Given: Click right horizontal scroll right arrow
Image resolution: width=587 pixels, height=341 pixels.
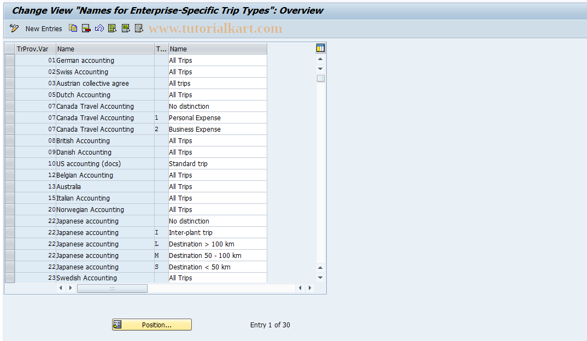Looking at the screenshot, I should click(x=309, y=288).
